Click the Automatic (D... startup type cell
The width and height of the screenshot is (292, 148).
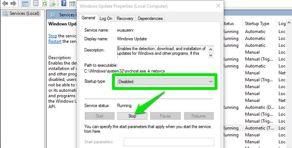pyautogui.click(x=259, y=107)
